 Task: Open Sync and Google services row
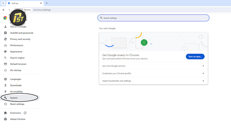(x=153, y=66)
